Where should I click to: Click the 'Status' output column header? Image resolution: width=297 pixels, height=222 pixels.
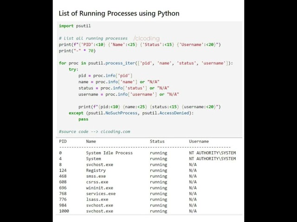pyautogui.click(x=157, y=142)
